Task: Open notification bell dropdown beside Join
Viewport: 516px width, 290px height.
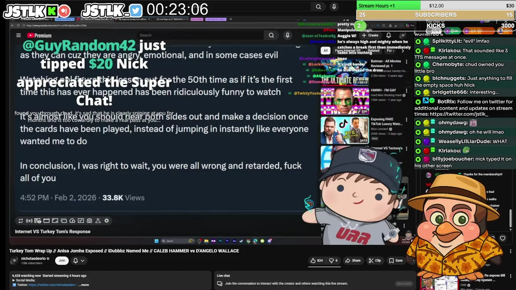Action: pos(79,261)
